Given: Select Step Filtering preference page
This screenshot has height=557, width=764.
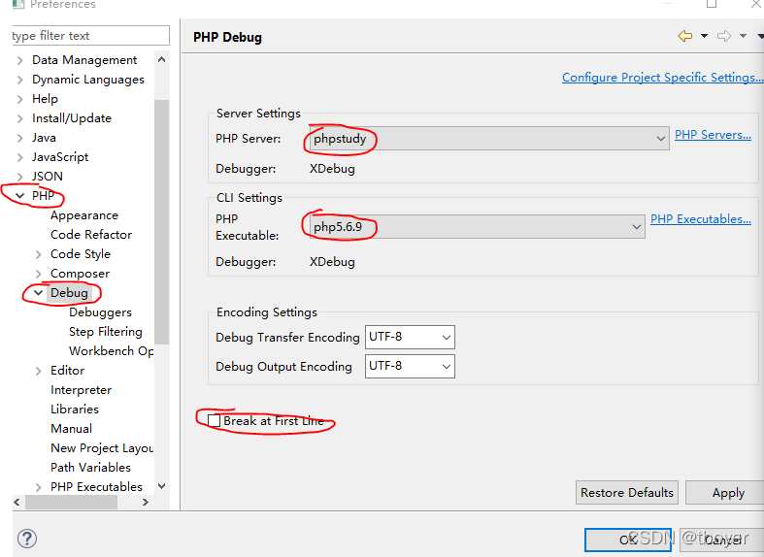Looking at the screenshot, I should [106, 332].
